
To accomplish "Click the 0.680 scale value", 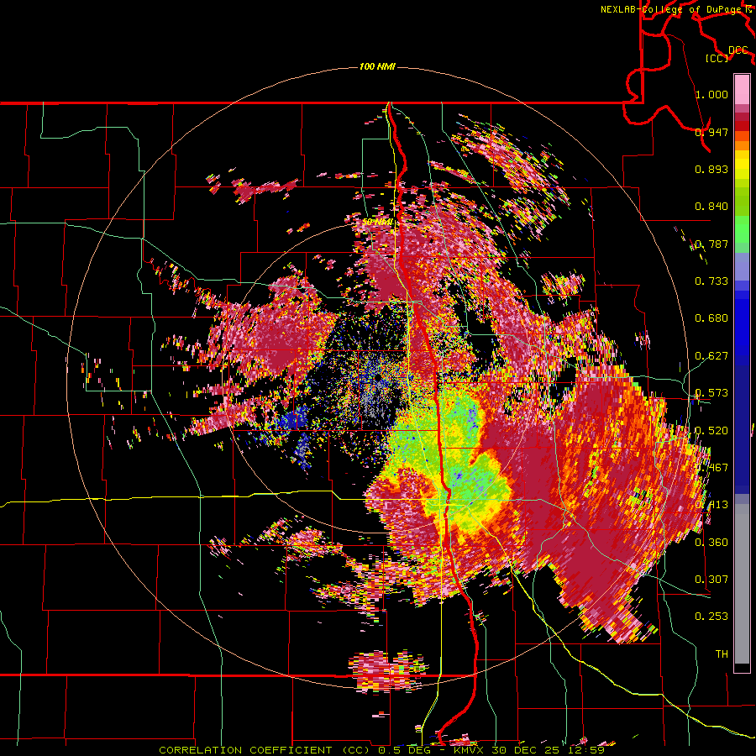I will pos(711,318).
